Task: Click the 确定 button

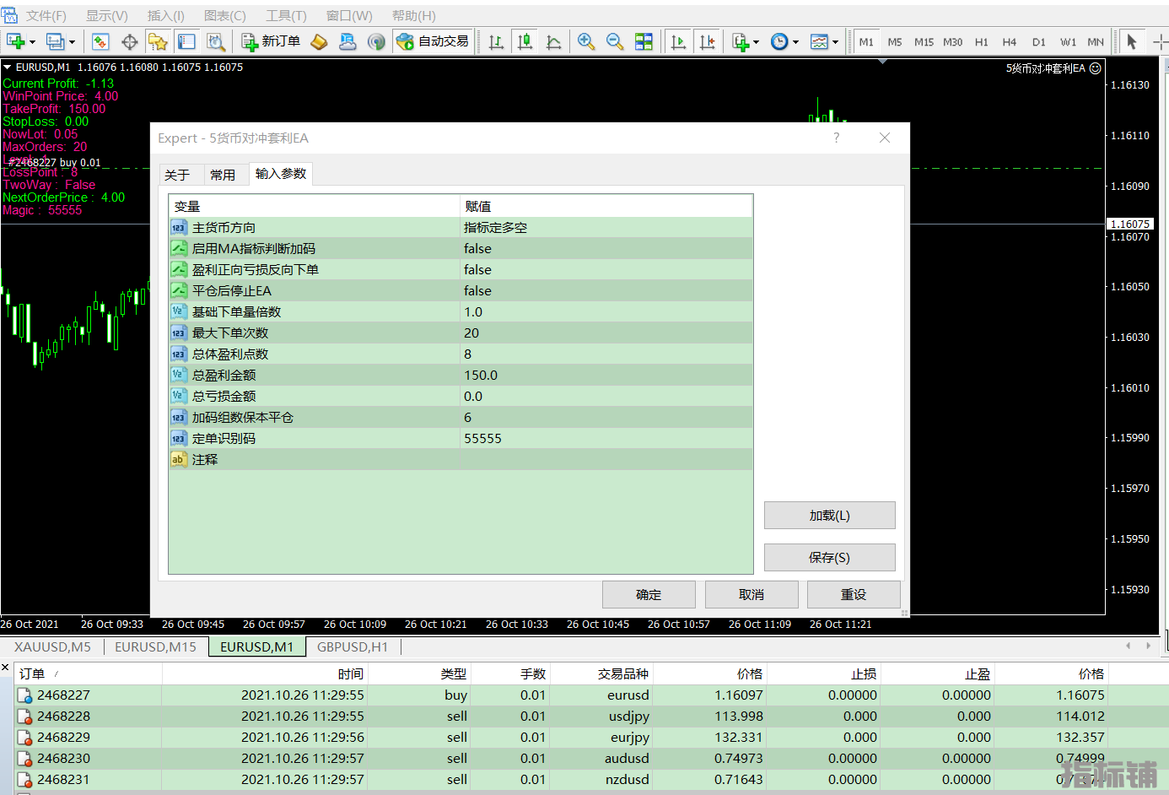Action: point(648,594)
